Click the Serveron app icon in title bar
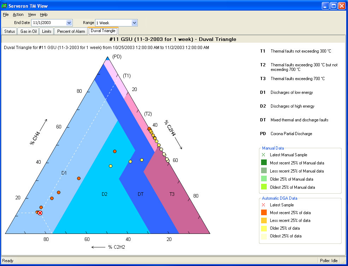 tap(5, 6)
